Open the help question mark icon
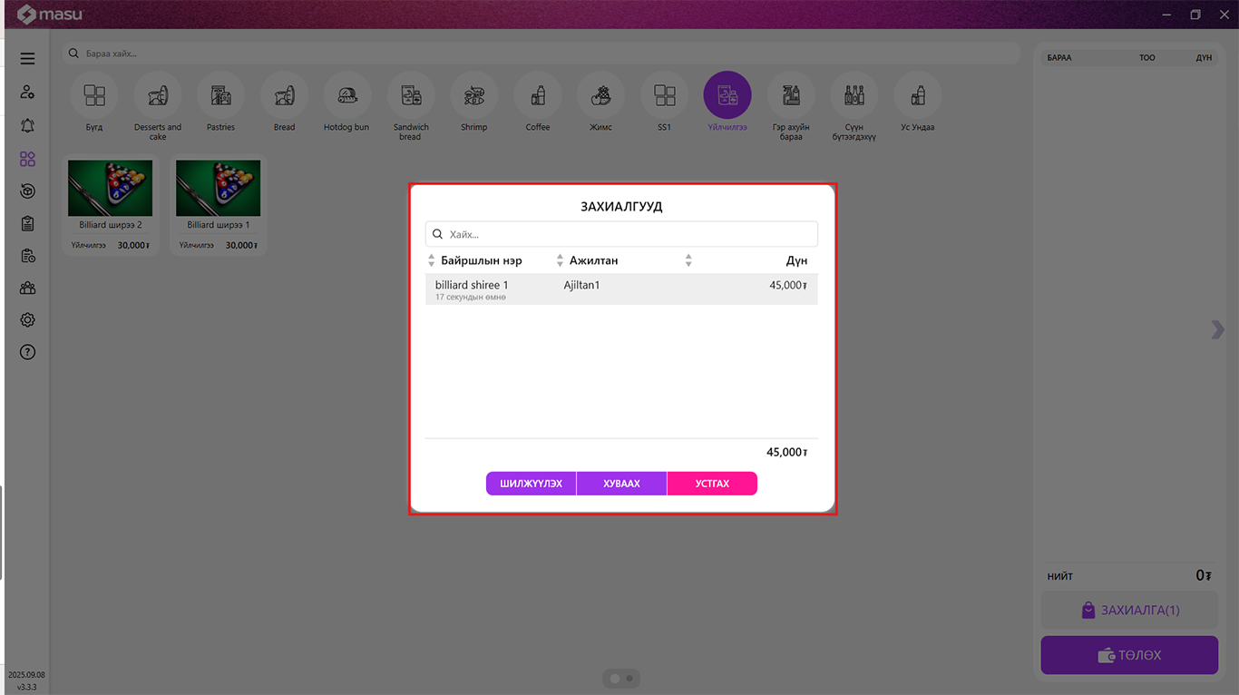This screenshot has height=695, width=1239. pyautogui.click(x=27, y=352)
